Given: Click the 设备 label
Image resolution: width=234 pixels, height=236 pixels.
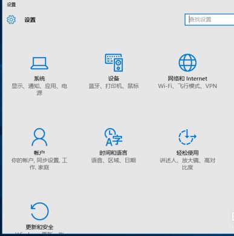Looking at the screenshot, I should click(114, 78).
